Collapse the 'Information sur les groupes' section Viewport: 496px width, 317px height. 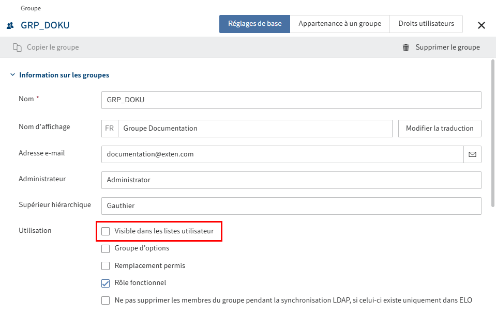(x=12, y=74)
